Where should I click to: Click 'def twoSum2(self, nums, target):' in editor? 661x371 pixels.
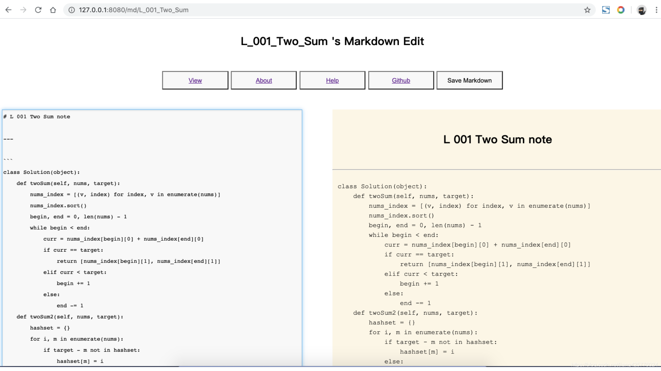click(x=70, y=317)
